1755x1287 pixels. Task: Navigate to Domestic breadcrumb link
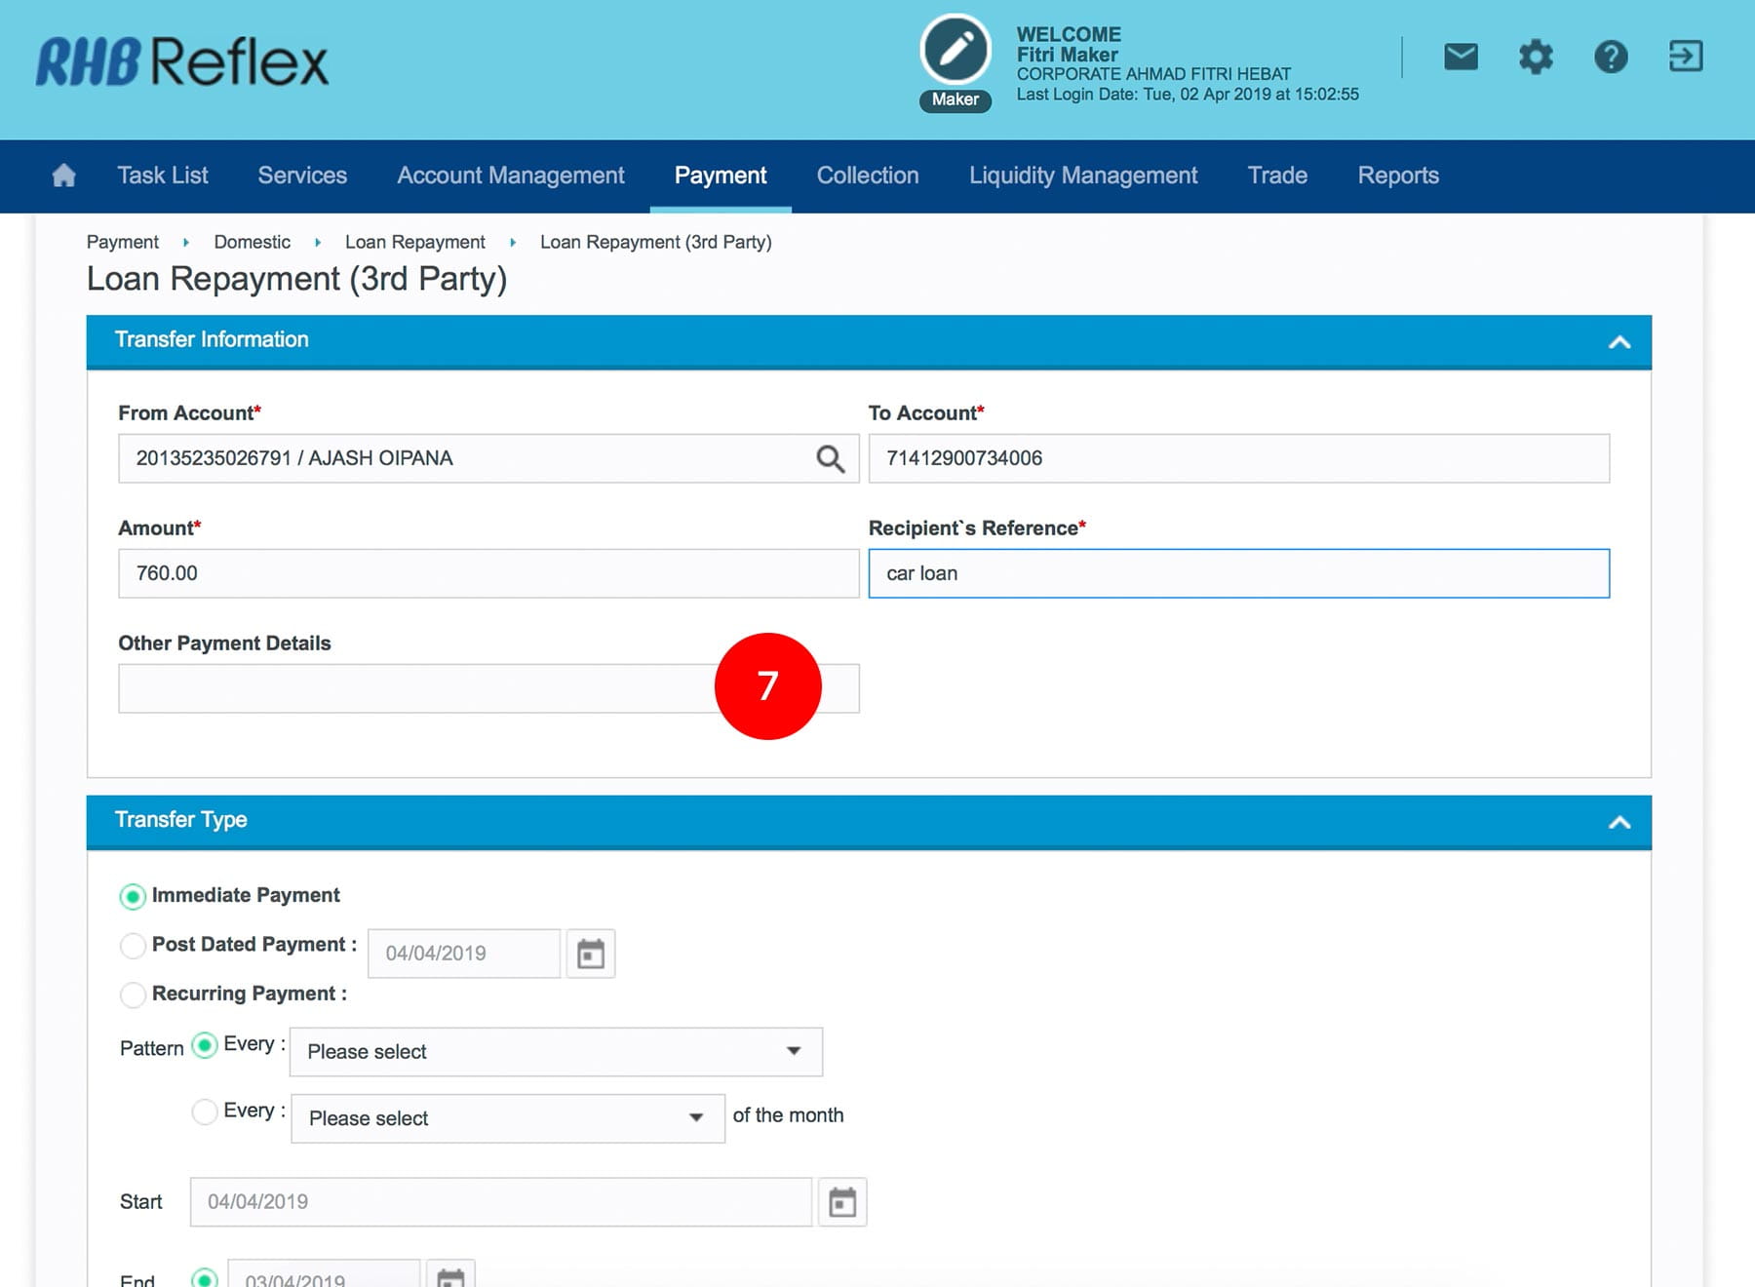[x=252, y=242]
